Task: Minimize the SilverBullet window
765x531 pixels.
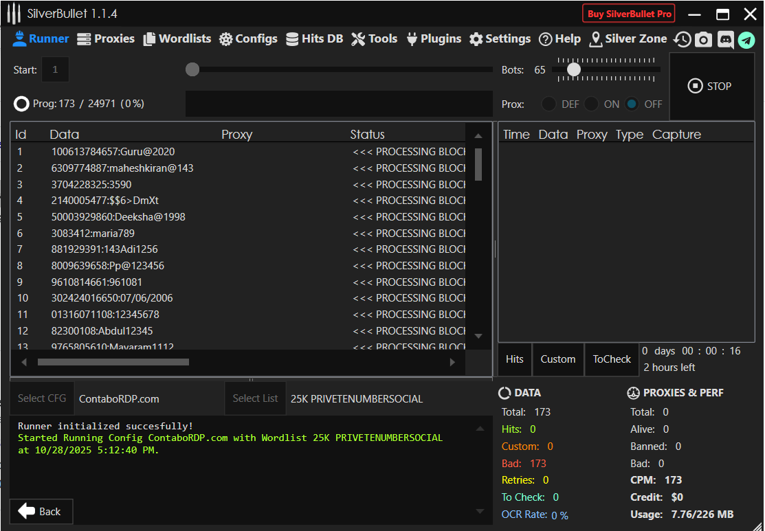Action: [x=694, y=14]
